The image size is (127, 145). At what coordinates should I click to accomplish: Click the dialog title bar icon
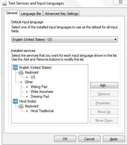tap(5, 3)
